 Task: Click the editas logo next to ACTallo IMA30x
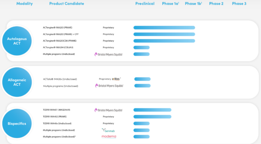(116, 79)
